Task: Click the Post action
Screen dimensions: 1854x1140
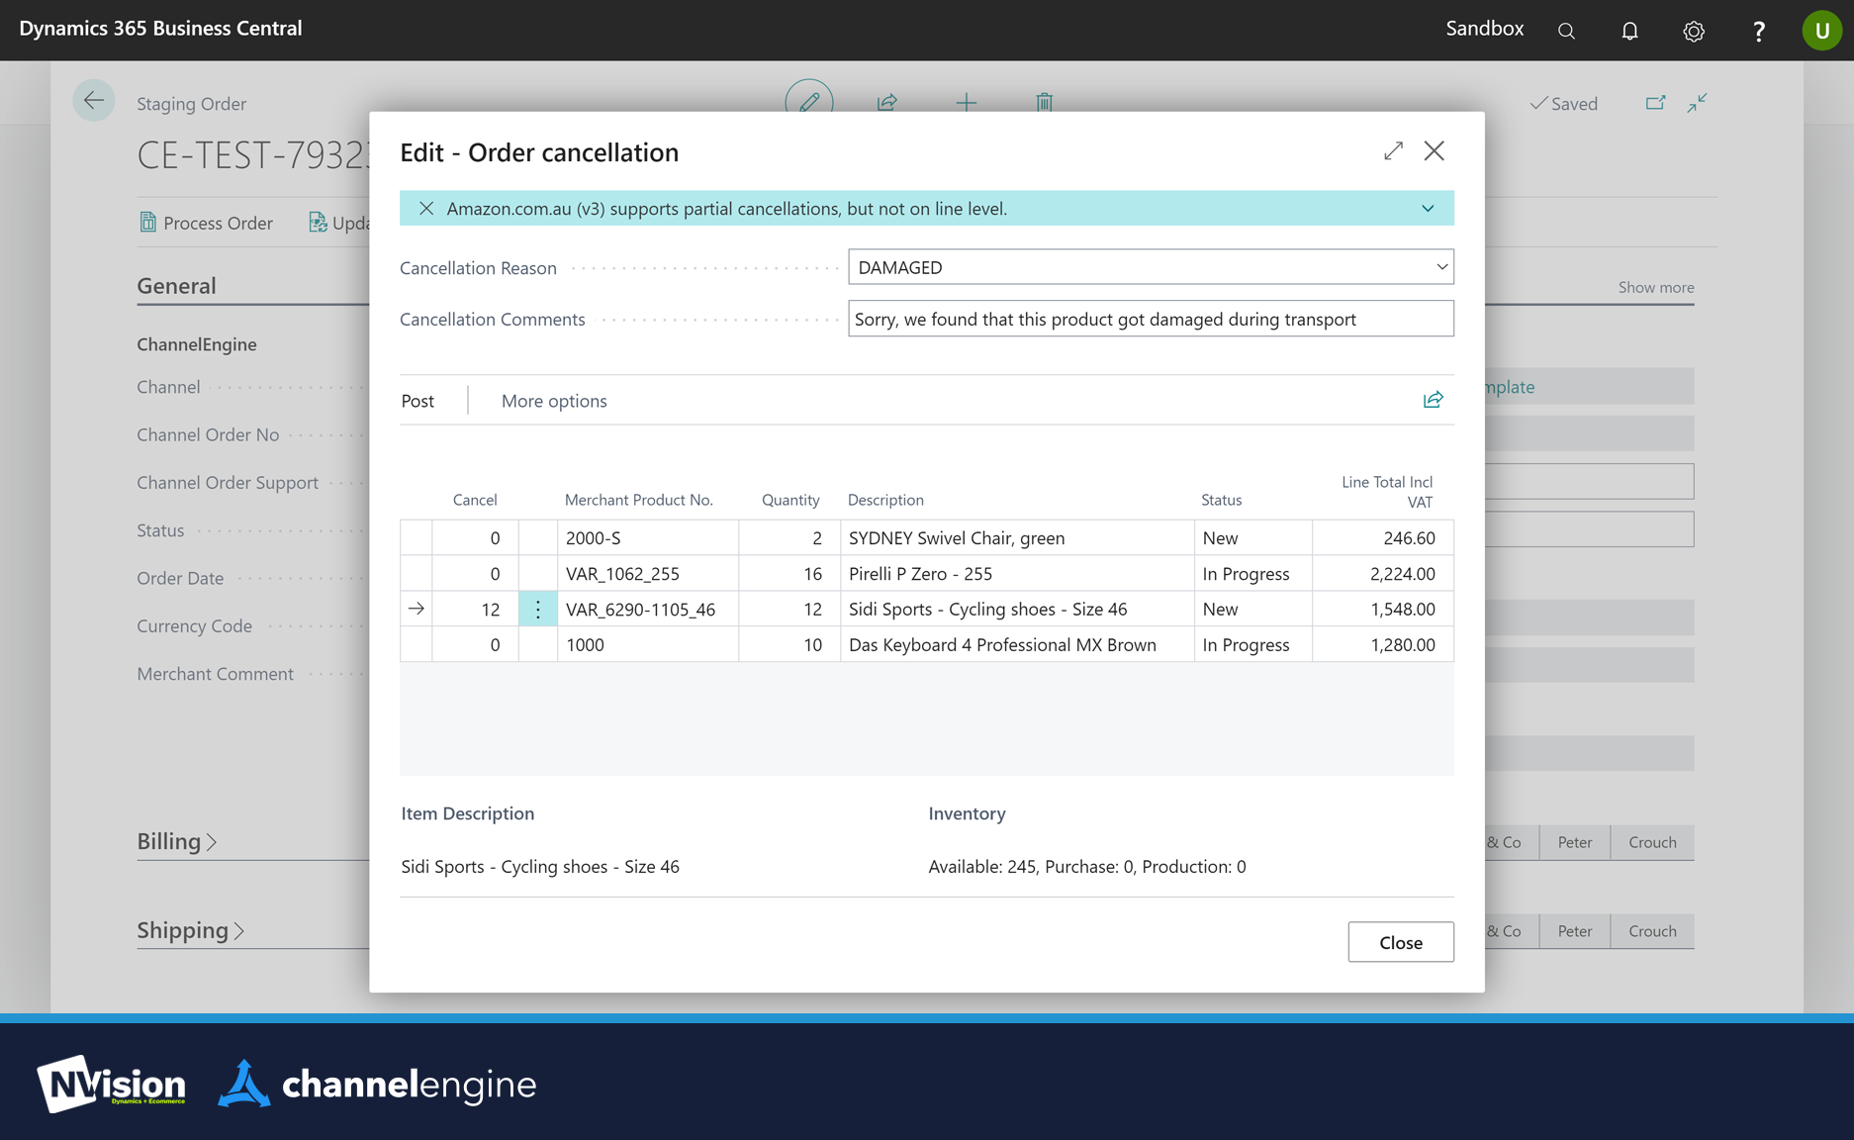Action: [x=417, y=401]
